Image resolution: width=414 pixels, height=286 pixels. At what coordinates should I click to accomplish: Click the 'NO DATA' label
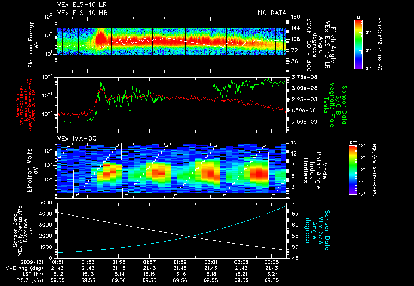(x=272, y=13)
